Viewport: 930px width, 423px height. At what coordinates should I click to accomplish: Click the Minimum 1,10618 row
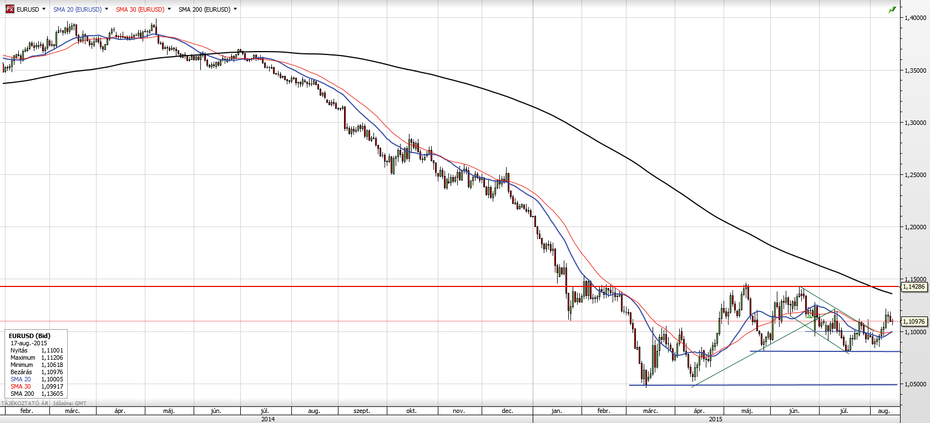(37, 365)
